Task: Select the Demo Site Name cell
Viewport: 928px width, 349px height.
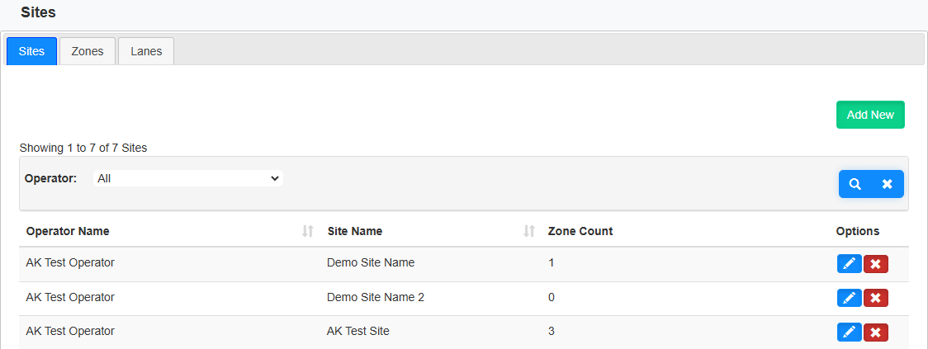Action: [x=371, y=262]
